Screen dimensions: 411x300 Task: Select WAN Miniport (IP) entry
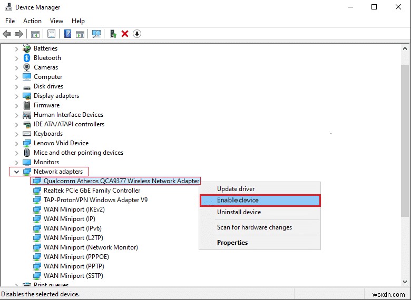69,219
